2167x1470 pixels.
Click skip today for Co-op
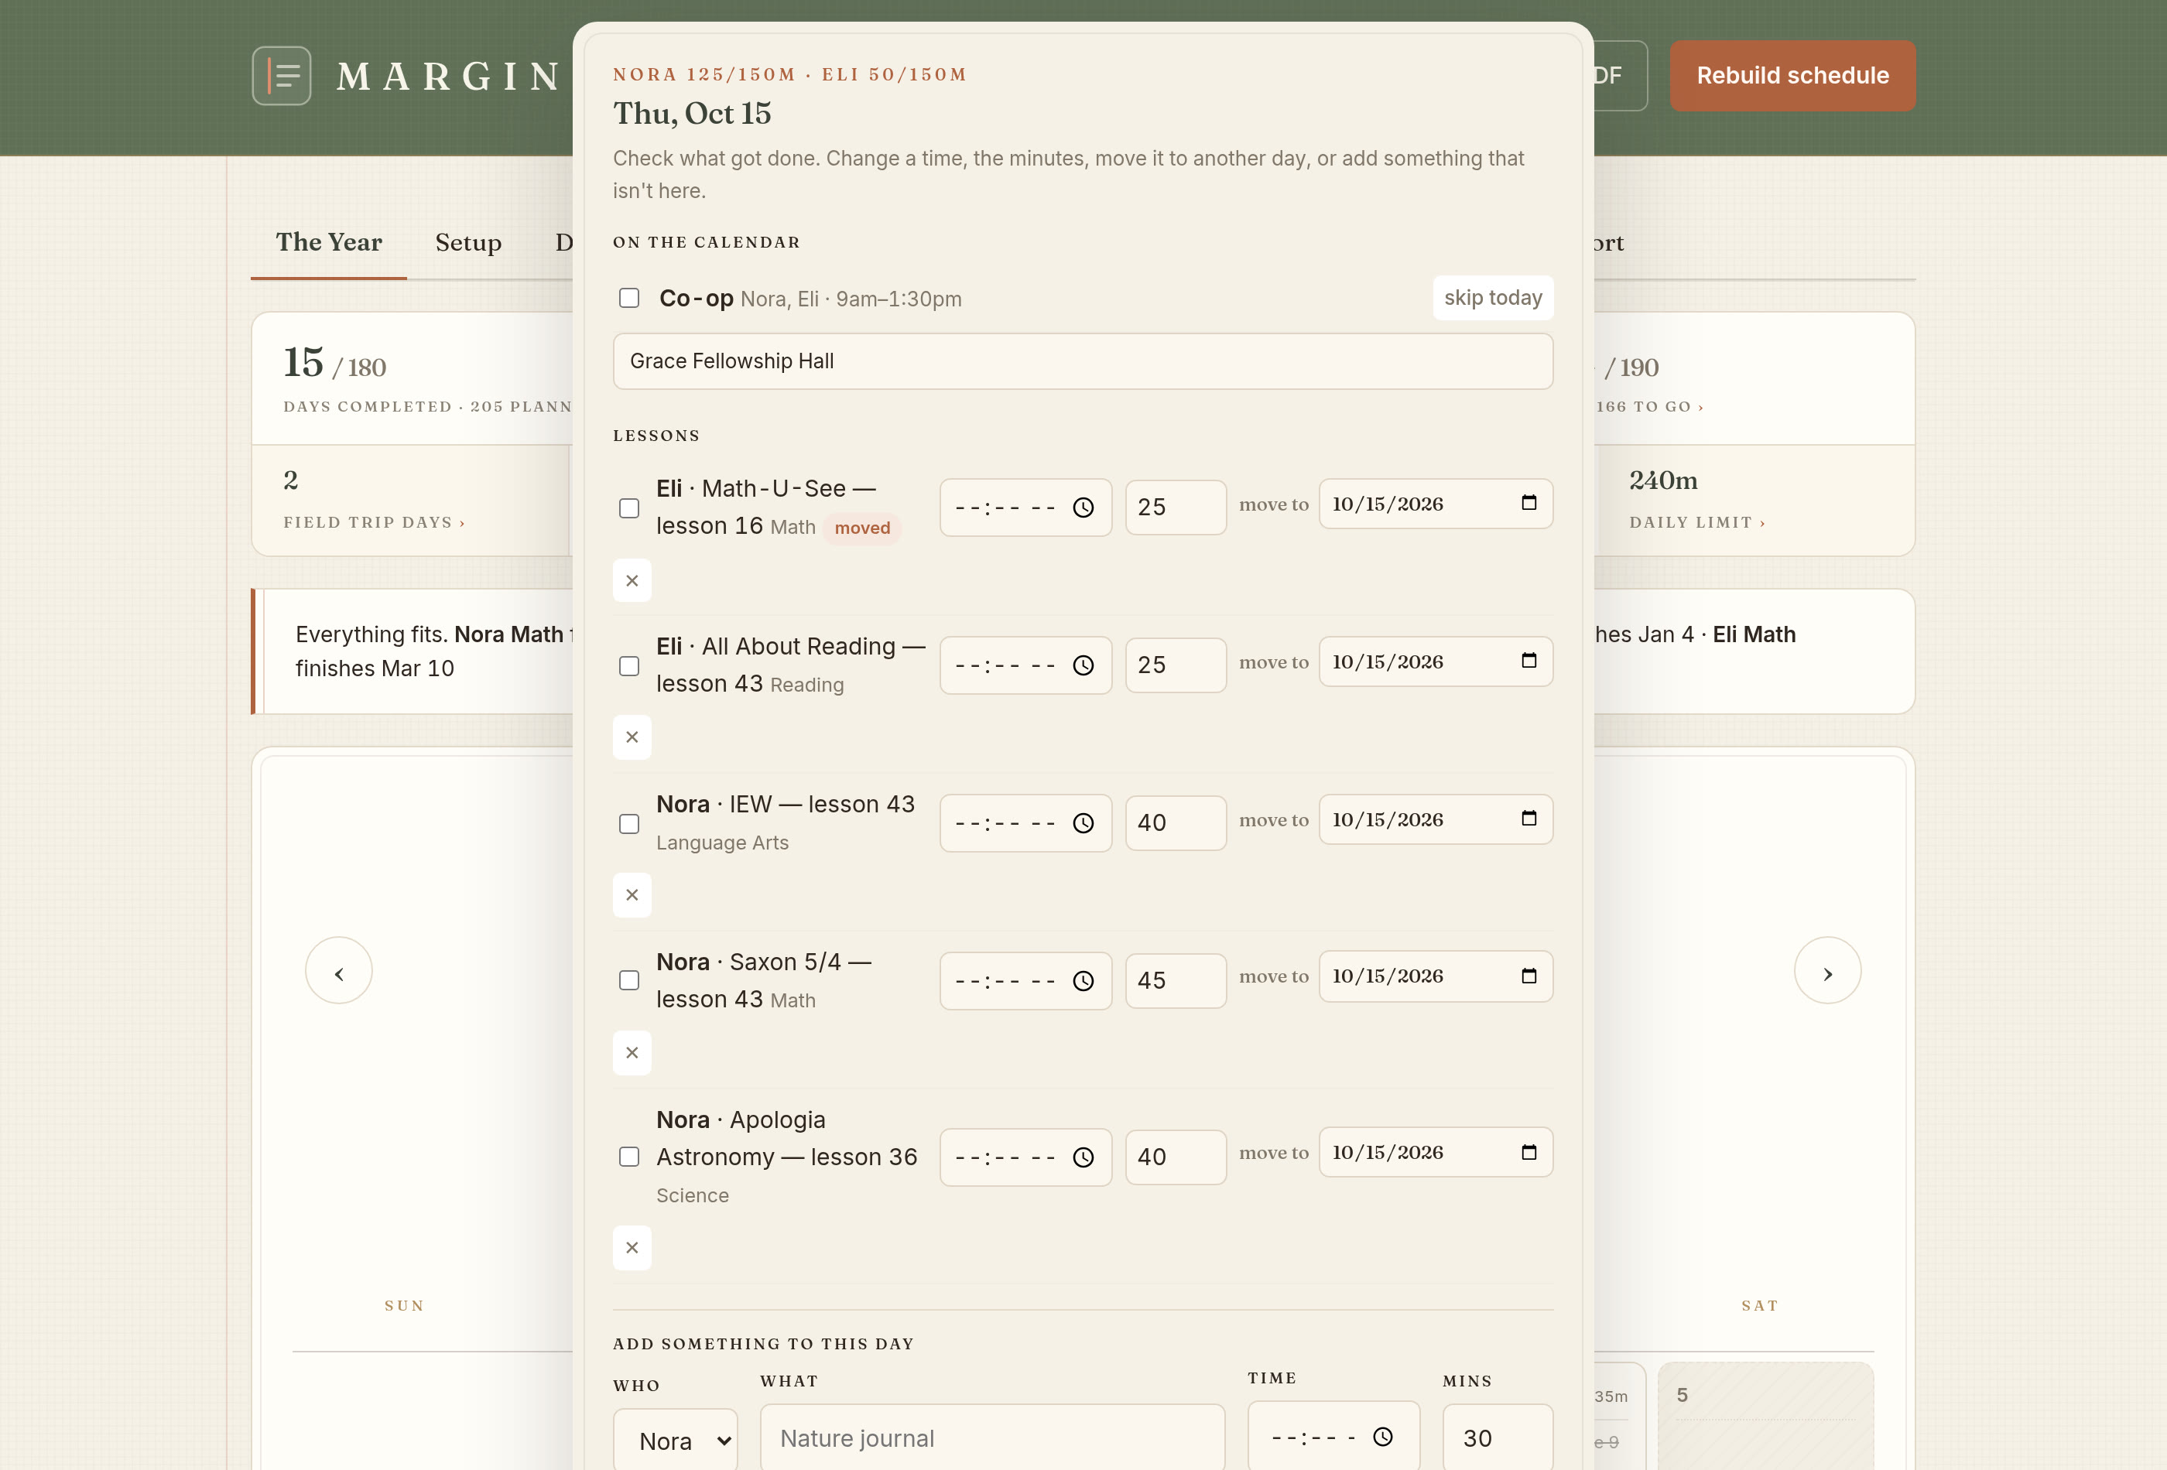point(1493,297)
